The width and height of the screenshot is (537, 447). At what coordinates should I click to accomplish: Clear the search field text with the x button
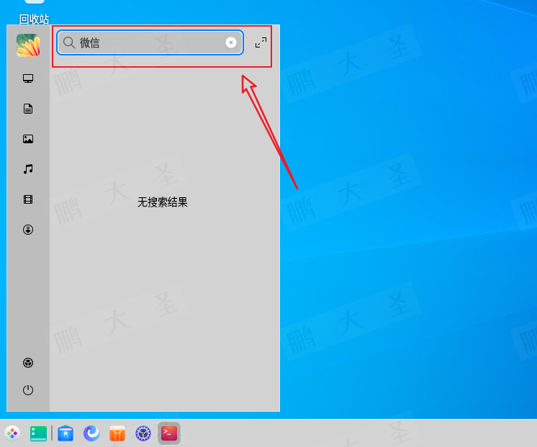[231, 42]
